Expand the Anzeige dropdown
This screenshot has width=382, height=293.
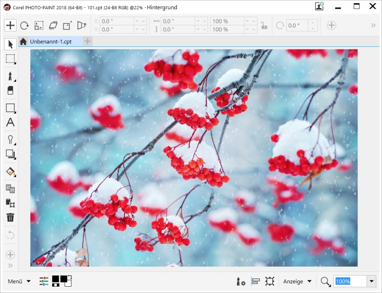(297, 281)
